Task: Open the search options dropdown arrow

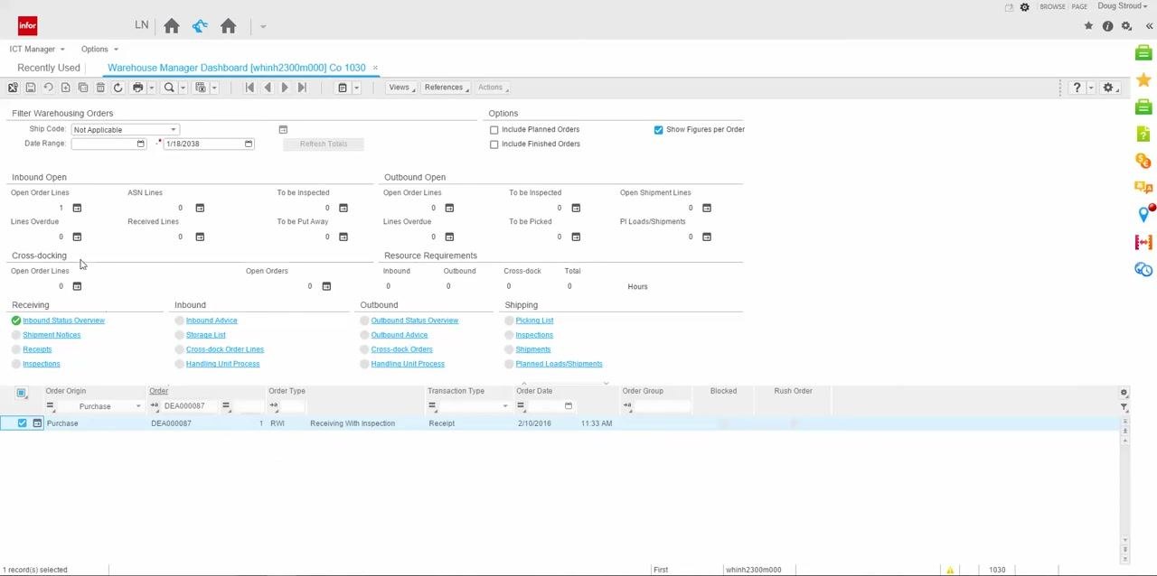Action: (183, 88)
